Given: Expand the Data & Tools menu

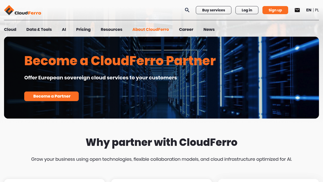Looking at the screenshot, I should (39, 29).
